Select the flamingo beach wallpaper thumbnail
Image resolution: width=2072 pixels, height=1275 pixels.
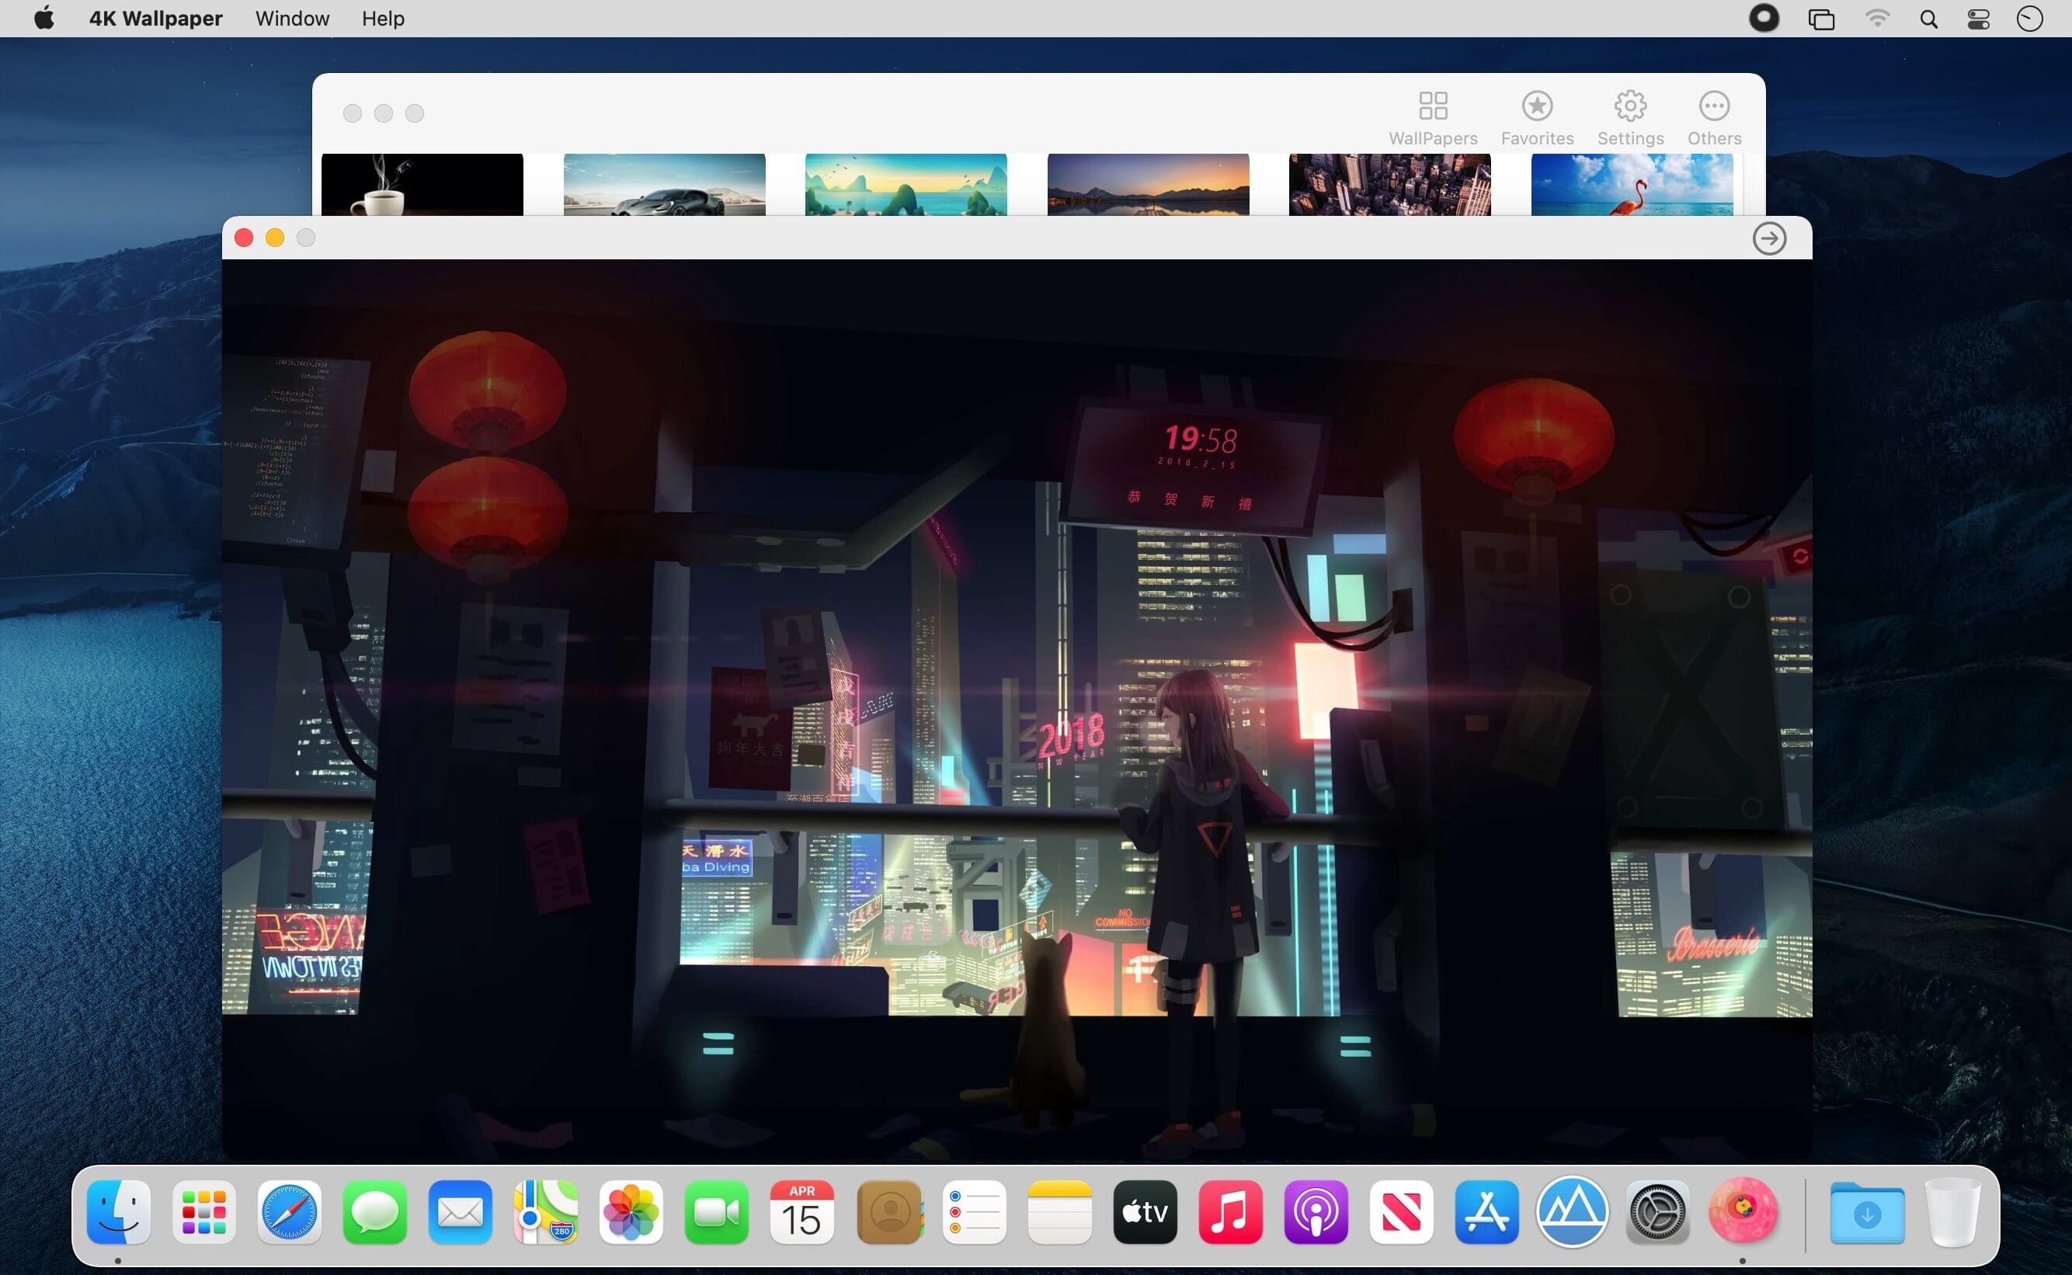(1631, 184)
